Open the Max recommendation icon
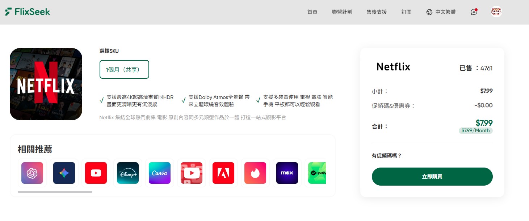 [287, 173]
